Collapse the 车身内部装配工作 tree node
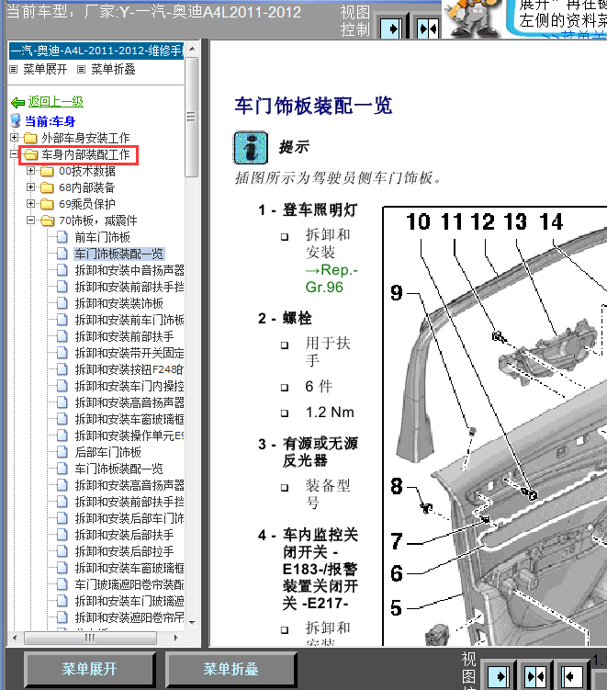 pos(14,154)
